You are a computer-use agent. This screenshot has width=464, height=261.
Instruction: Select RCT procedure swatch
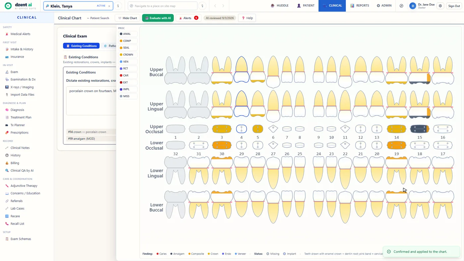(x=128, y=69)
